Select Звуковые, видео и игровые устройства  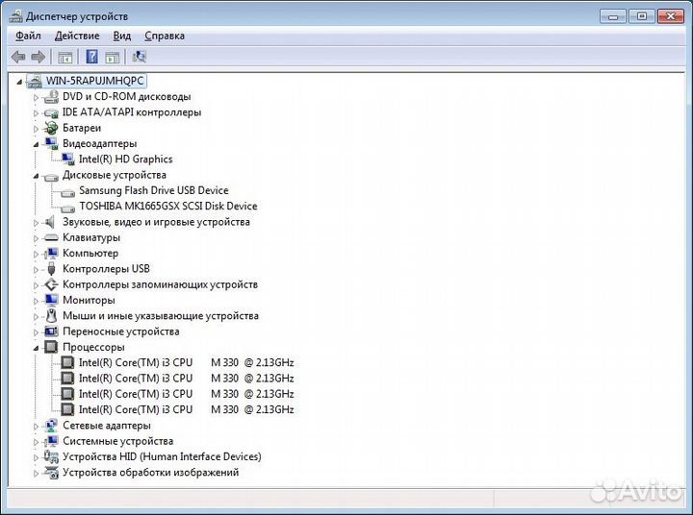(x=156, y=222)
